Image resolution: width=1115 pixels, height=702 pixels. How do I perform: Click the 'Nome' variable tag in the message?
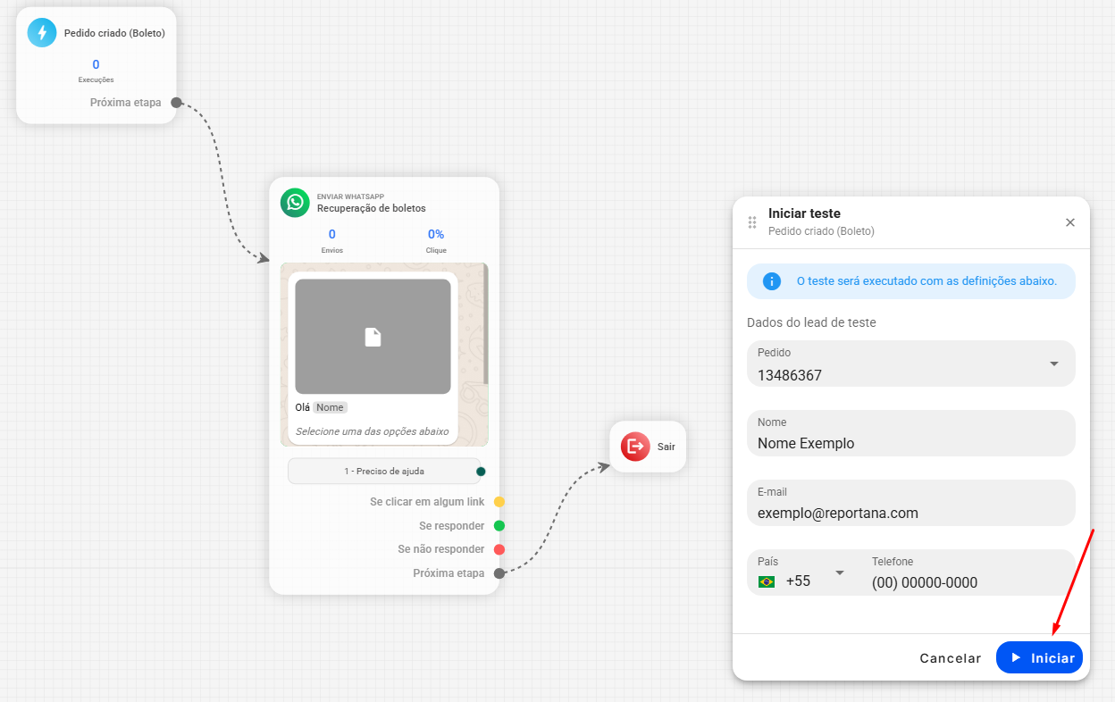coord(330,407)
